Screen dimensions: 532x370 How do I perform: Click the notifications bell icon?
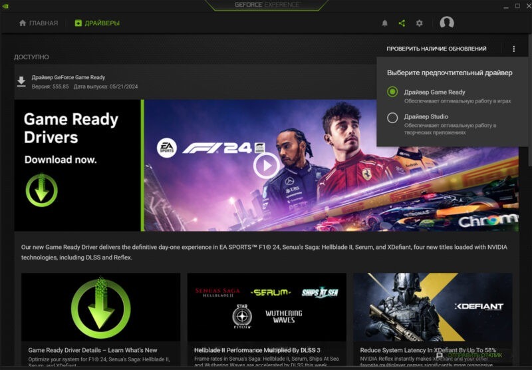384,23
